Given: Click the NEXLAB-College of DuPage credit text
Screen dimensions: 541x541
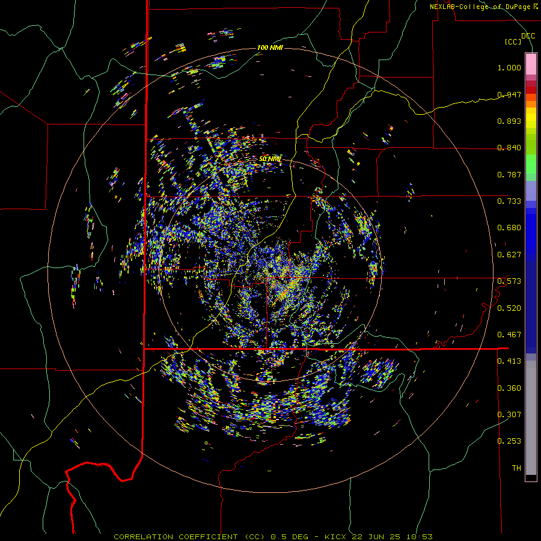Looking at the screenshot, I should coord(480,7).
